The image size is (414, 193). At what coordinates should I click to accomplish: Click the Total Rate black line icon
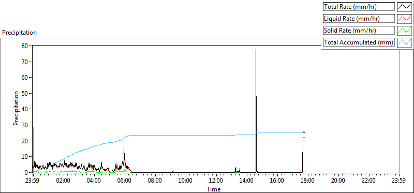click(x=404, y=7)
